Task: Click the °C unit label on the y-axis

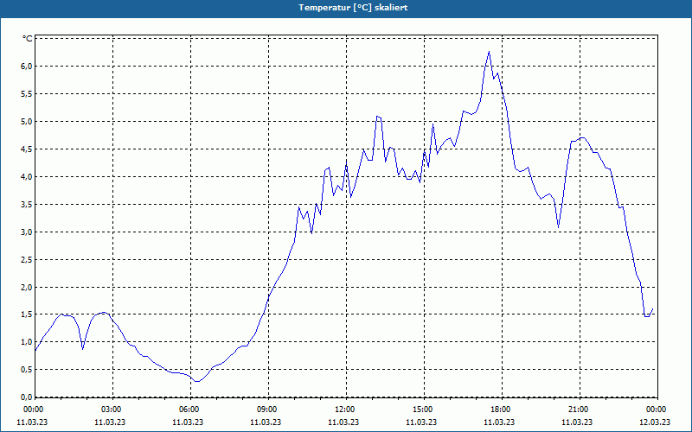Action: click(28, 39)
